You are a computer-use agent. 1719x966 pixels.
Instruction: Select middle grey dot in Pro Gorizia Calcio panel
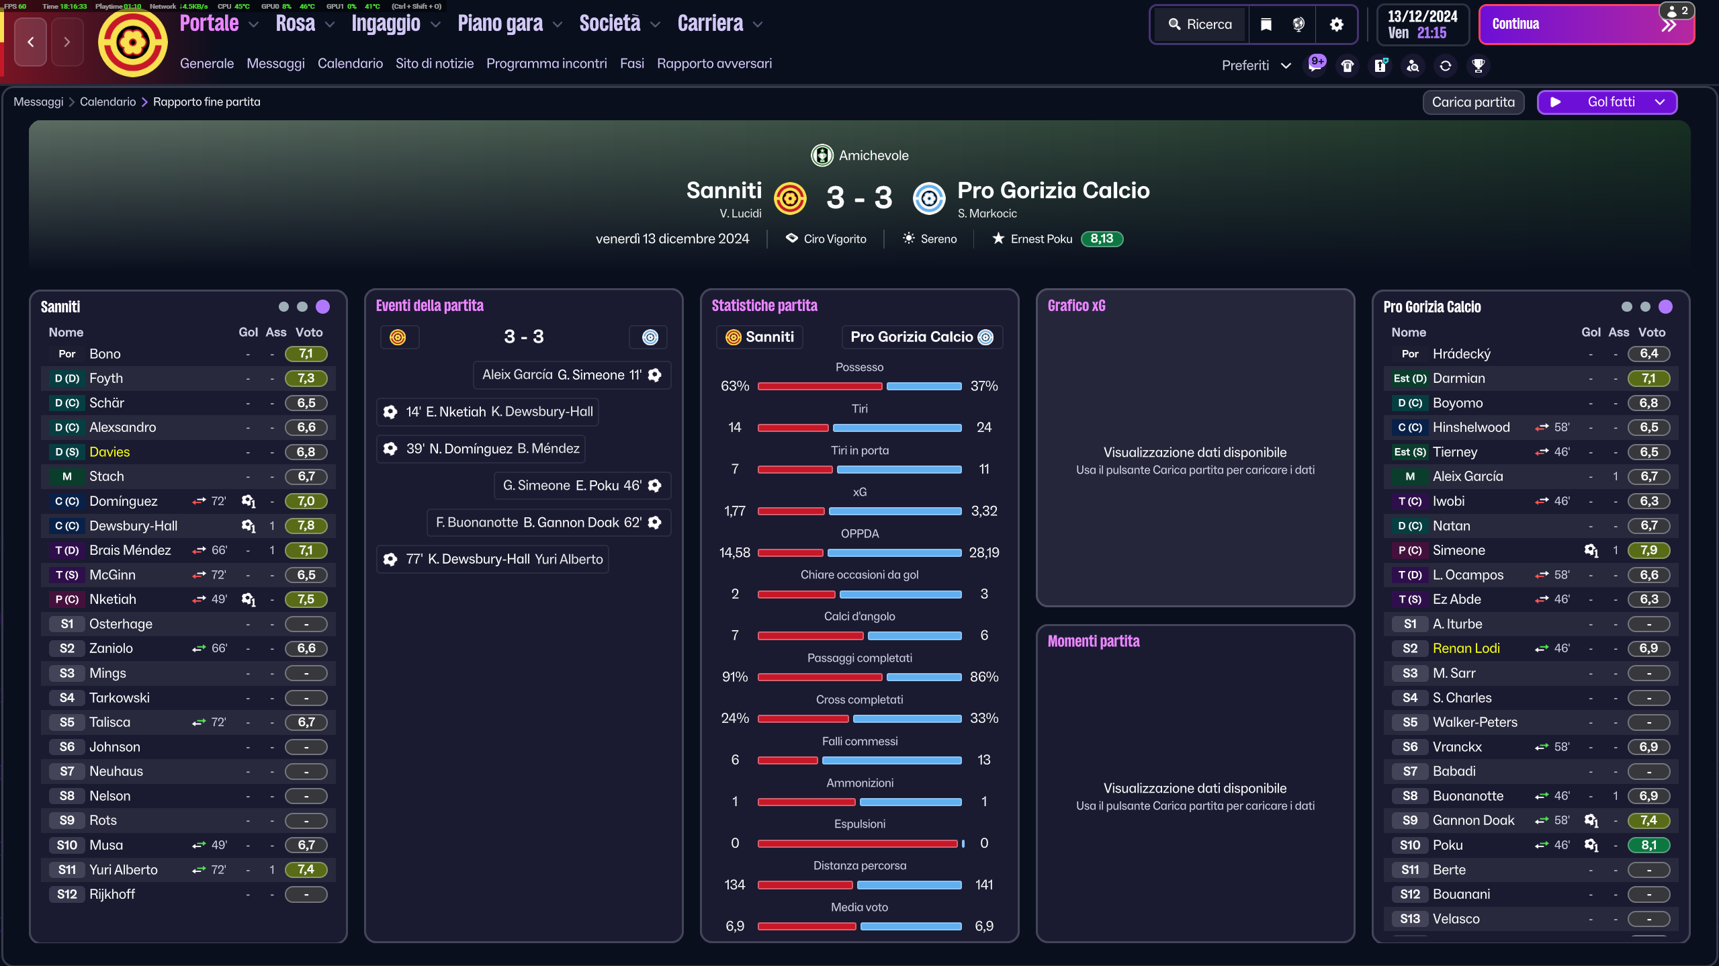[1645, 307]
